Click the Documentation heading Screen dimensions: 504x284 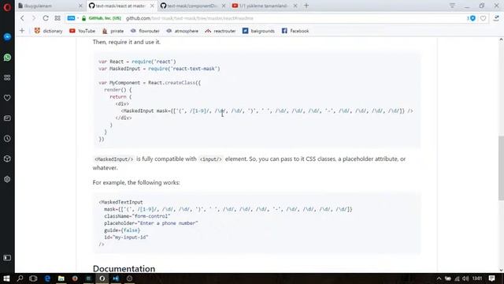pyautogui.click(x=124, y=268)
